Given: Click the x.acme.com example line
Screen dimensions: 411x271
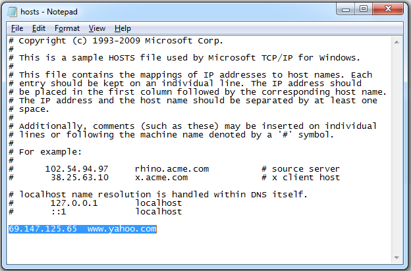Looking at the screenshot, I should (x=174, y=178).
